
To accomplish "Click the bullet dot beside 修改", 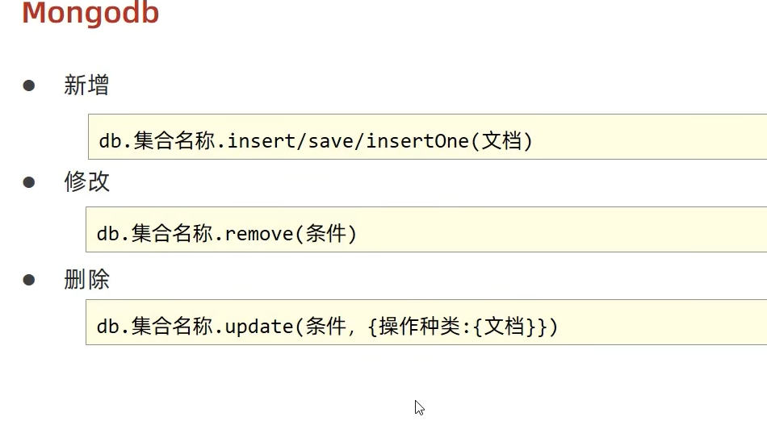I will [x=30, y=181].
